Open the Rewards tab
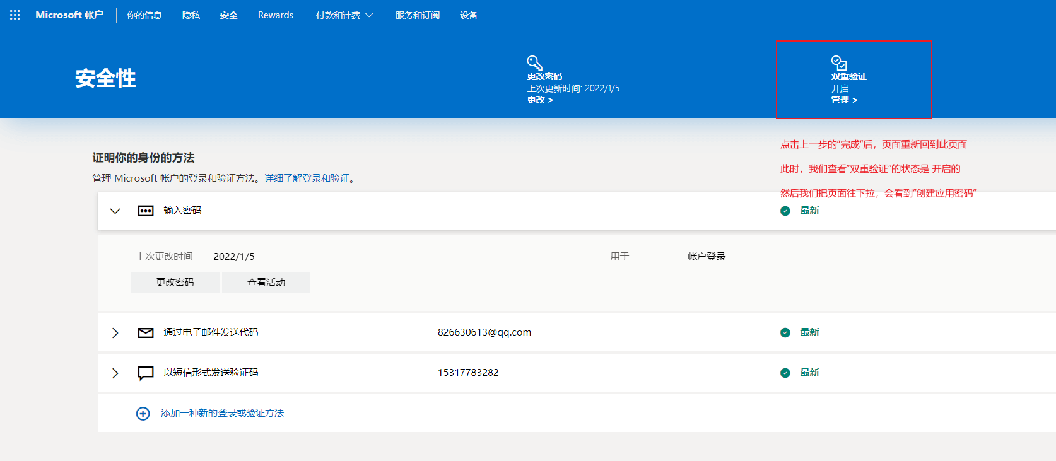This screenshot has height=461, width=1056. point(276,15)
